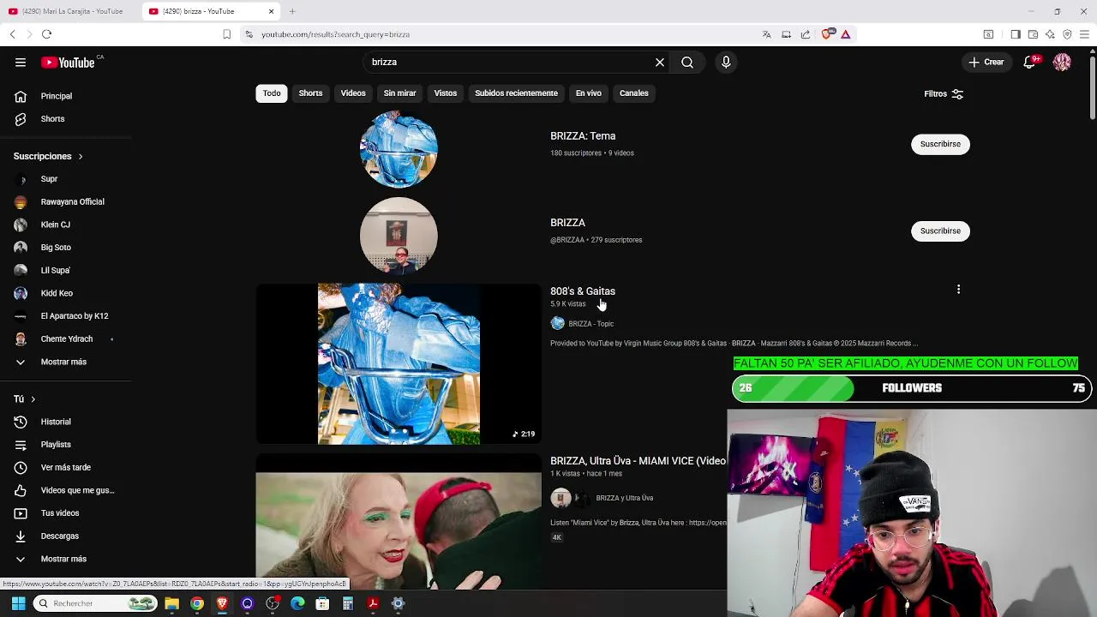Open the BRIZZA, Ultra Üva MIAMI VICE title
The width and height of the screenshot is (1097, 617).
click(638, 461)
